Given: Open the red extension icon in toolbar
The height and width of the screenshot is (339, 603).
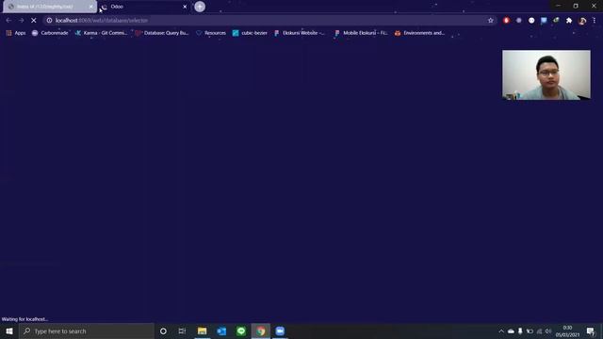Looking at the screenshot, I should pos(506,21).
